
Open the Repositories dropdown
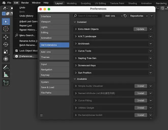pyautogui.click(x=138, y=16)
